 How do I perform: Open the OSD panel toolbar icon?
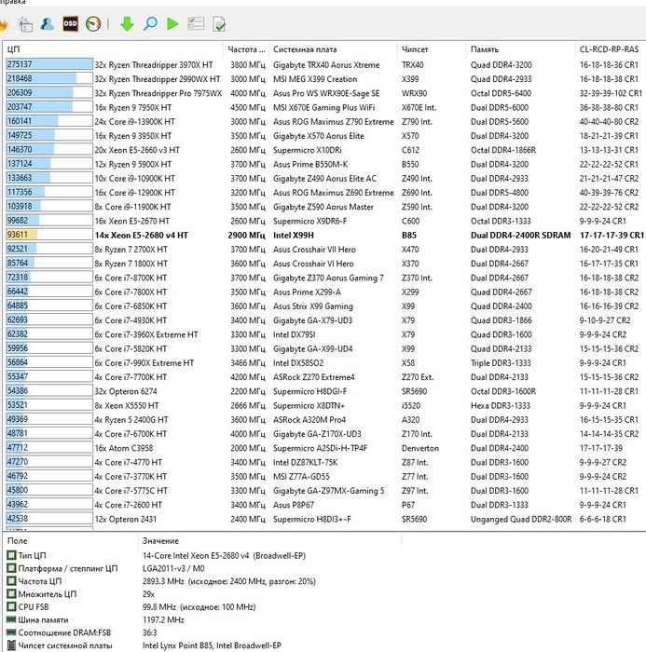[70, 23]
